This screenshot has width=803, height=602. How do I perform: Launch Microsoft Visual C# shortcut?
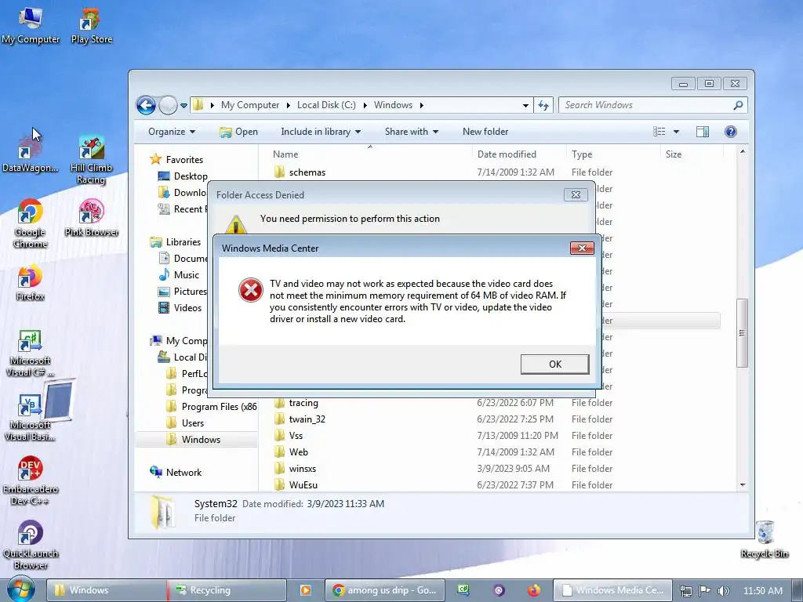click(x=31, y=354)
